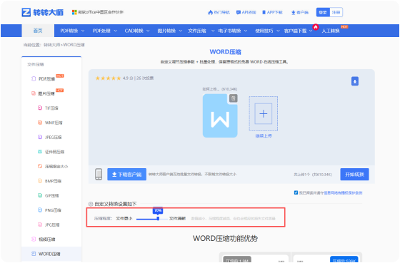Click the mobile phone icon
This screenshot has width=400, height=263.
click(x=99, y=174)
